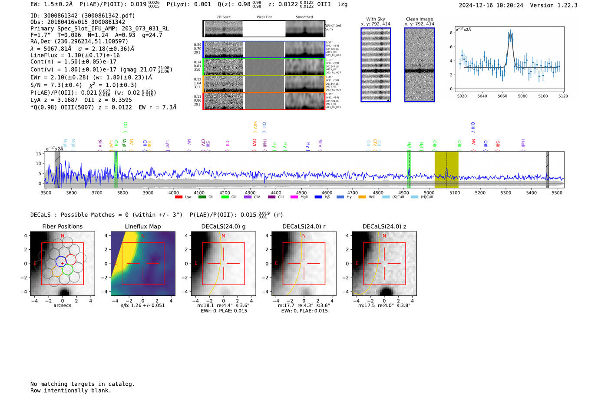
Task: Click the red Lyα legend swatch
Action: click(x=178, y=197)
